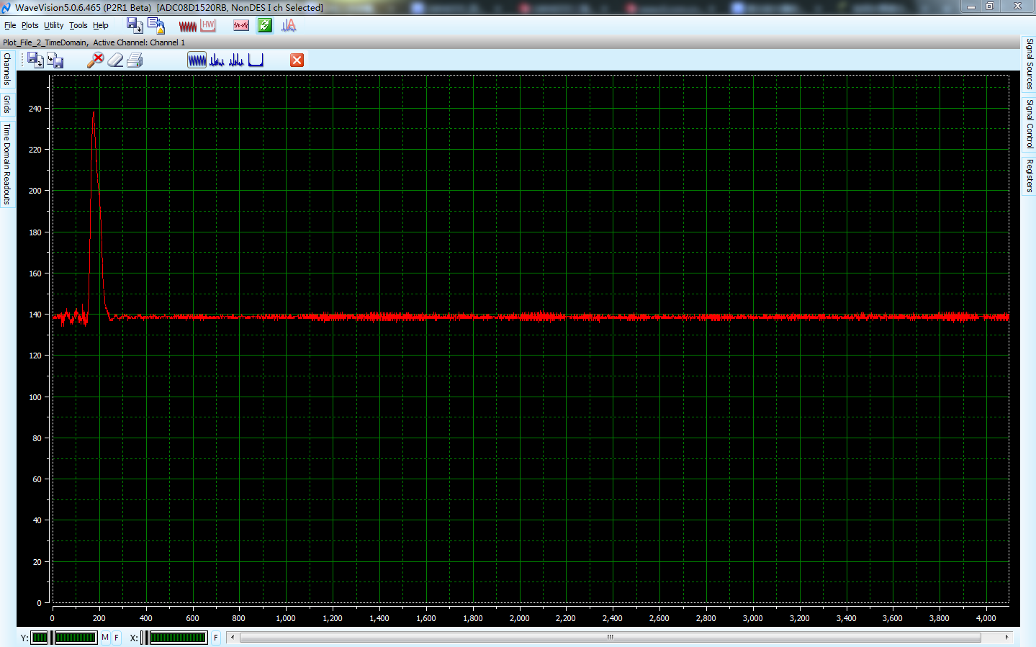This screenshot has width=1036, height=647.
Task: Open the Time Domain Readouts side tab
Action: 7,163
